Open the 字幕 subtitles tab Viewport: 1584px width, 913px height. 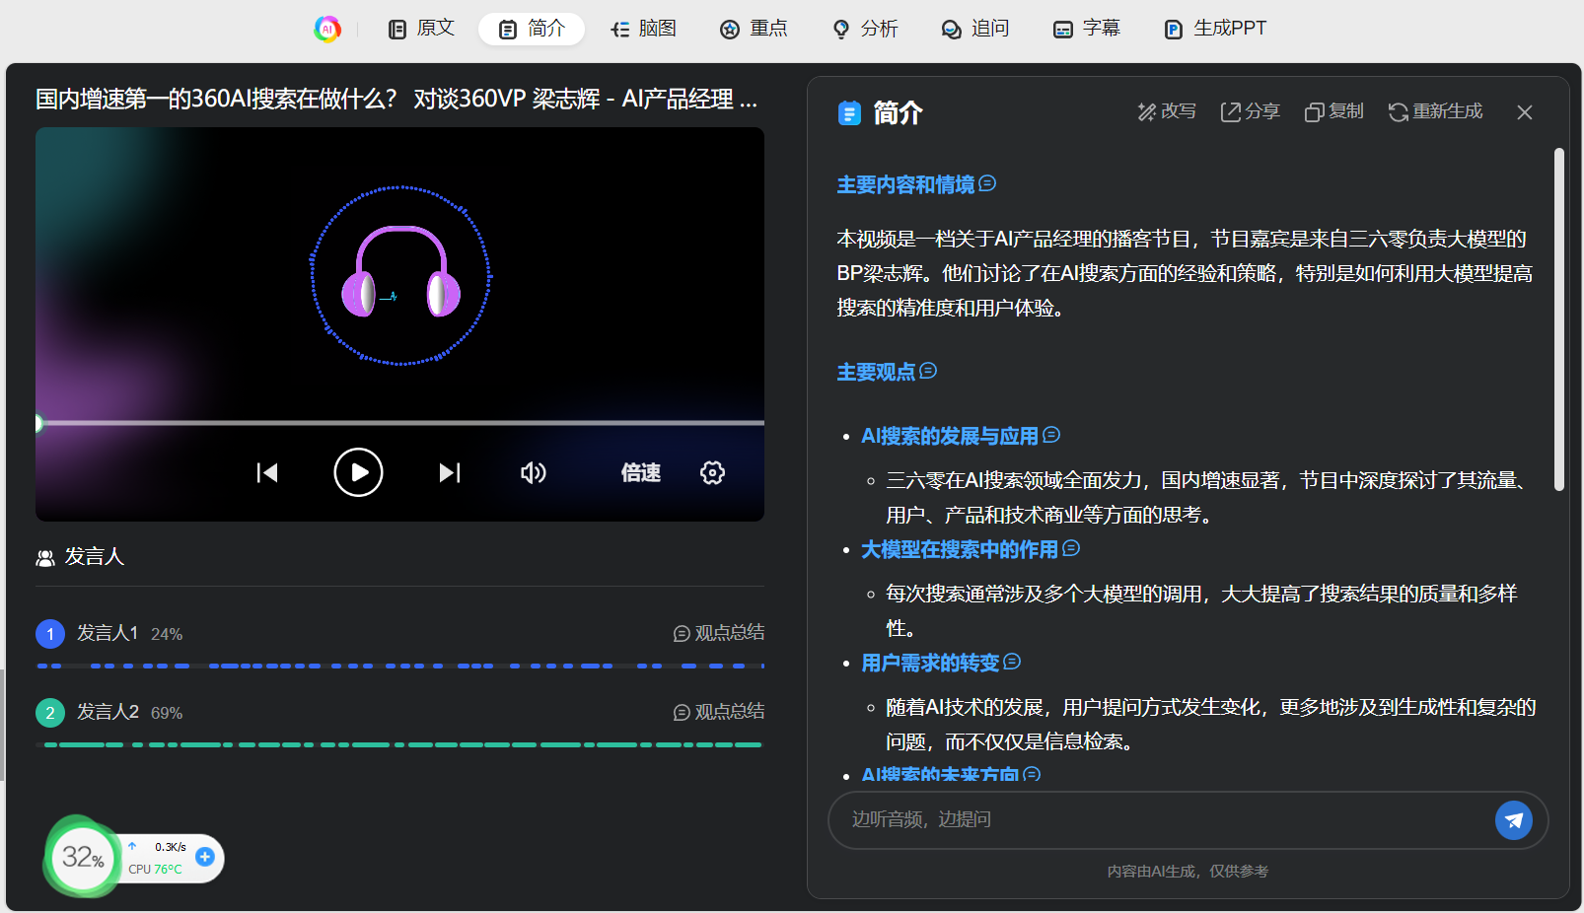(1087, 29)
